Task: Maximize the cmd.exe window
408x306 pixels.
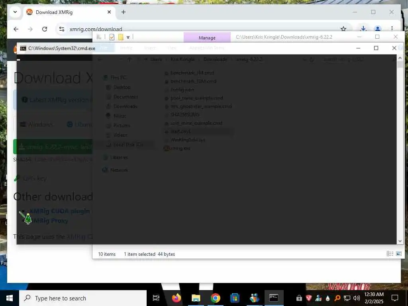Action: [376, 48]
